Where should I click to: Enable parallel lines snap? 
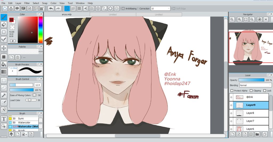[73, 8]
